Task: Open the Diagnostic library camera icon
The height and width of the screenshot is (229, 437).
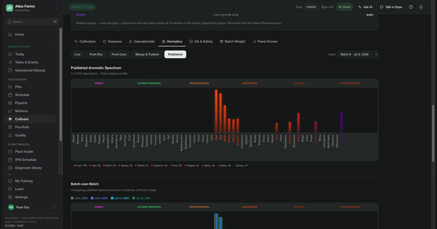Action: click(x=10, y=168)
